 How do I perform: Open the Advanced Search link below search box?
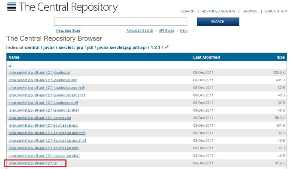139,30
